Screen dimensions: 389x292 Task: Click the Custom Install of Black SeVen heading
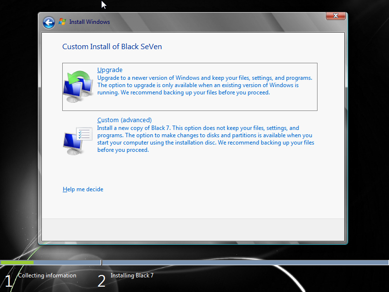(112, 47)
